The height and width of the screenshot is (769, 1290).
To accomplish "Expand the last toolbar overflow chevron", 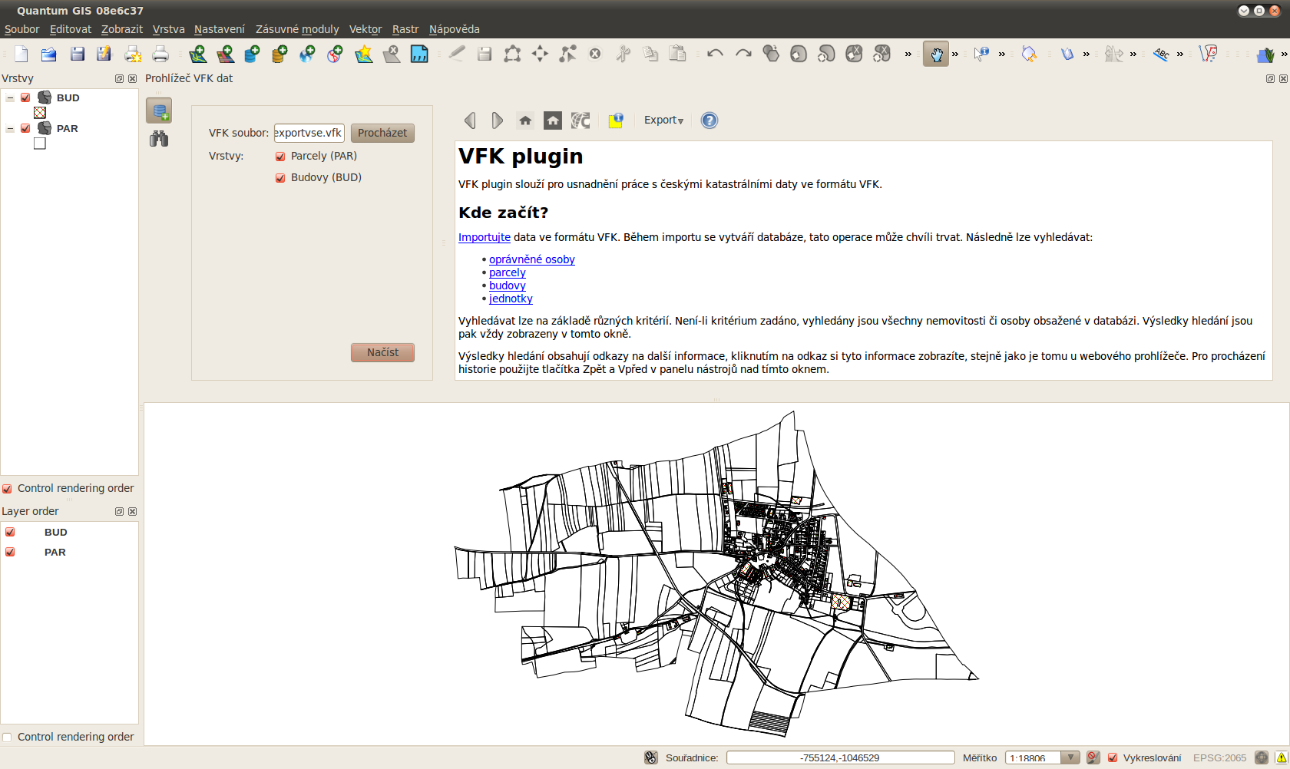I will pos(1284,54).
